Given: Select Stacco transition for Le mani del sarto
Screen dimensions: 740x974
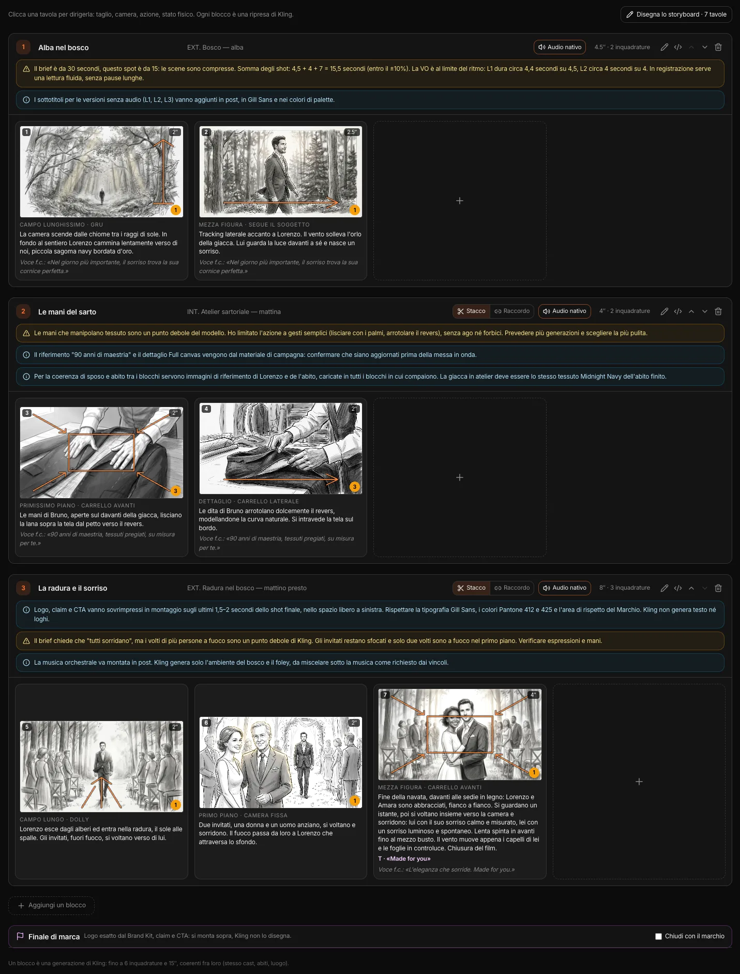Looking at the screenshot, I should (x=471, y=311).
